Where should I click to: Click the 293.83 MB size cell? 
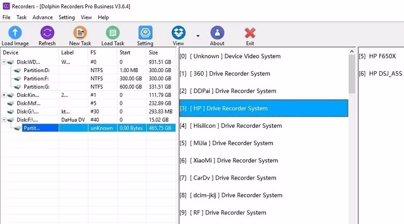click(x=160, y=111)
